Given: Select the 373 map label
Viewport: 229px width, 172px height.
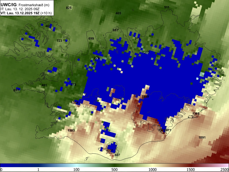Looking at the screenshot, I should click(73, 85).
